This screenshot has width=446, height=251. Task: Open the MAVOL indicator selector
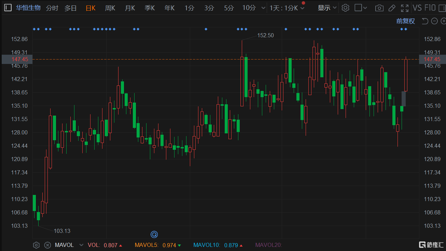coord(69,245)
